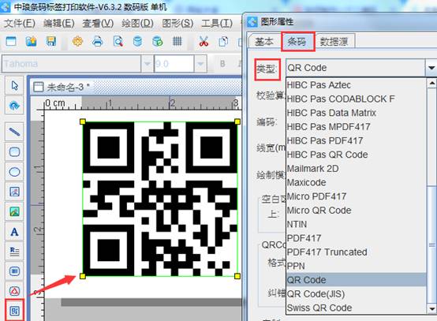Click the scissors cut icon
The width and height of the screenshot is (437, 321).
click(204, 42)
